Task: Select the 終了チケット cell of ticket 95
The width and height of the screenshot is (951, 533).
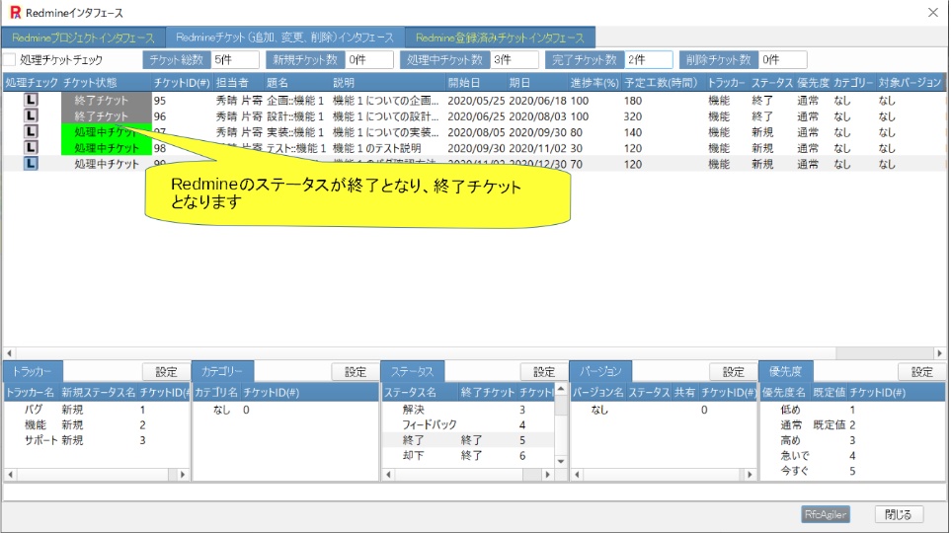Action: pyautogui.click(x=106, y=100)
